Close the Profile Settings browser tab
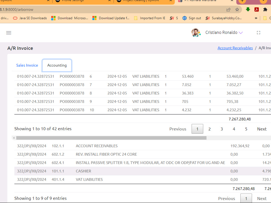Viewport: 271px width, 203px height. coord(109,1)
